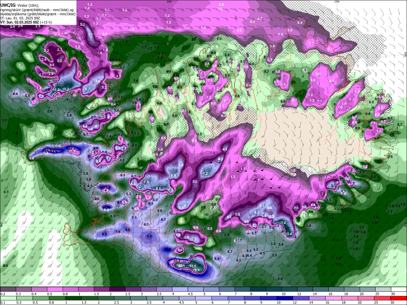The image size is (407, 305).
Task: Click the 'UWC/IG: Vindur (10m)' title line
Action: tap(20, 5)
